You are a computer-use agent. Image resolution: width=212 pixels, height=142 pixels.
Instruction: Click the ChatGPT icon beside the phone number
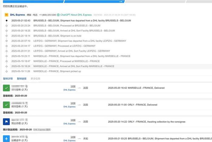pyautogui.click(x=58, y=15)
